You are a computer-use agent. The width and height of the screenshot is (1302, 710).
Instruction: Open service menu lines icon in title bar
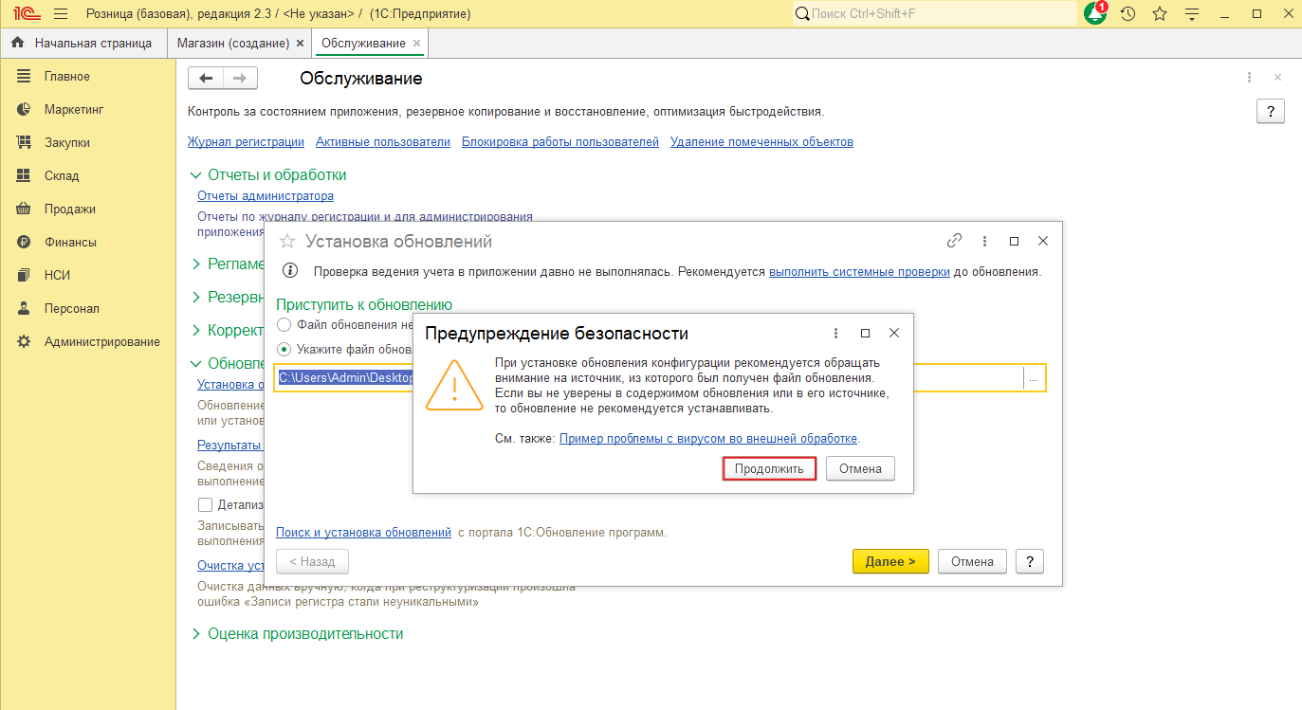click(1192, 14)
